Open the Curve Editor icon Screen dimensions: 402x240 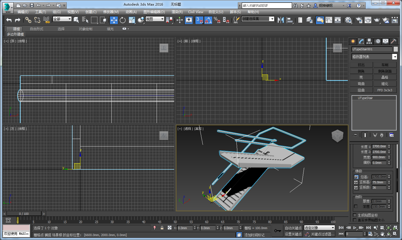coord(329,20)
